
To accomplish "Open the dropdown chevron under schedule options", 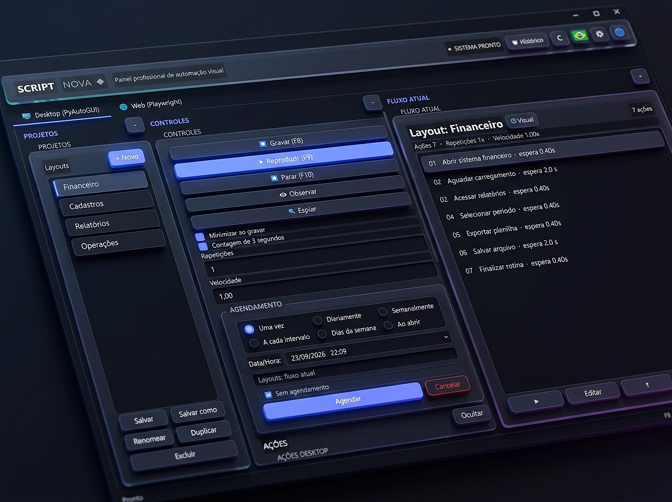I will click(446, 337).
